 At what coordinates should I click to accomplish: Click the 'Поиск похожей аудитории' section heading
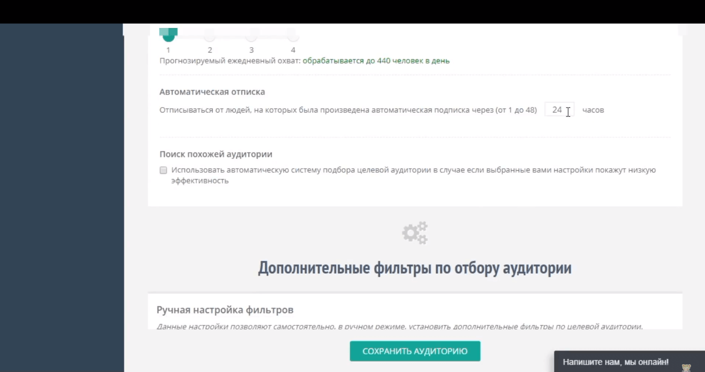(216, 154)
